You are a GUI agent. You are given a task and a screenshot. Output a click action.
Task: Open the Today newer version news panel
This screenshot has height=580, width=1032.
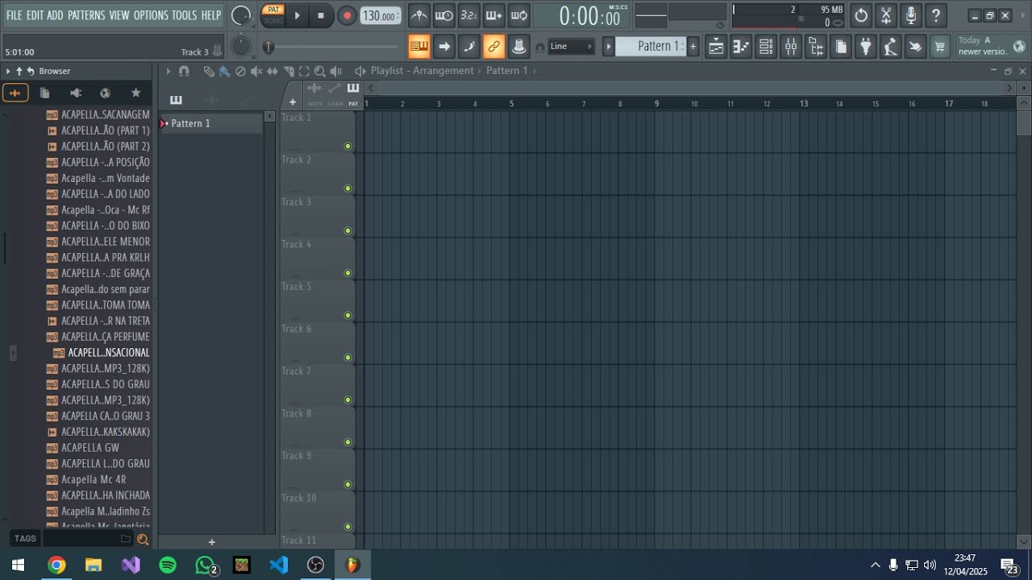click(x=991, y=46)
